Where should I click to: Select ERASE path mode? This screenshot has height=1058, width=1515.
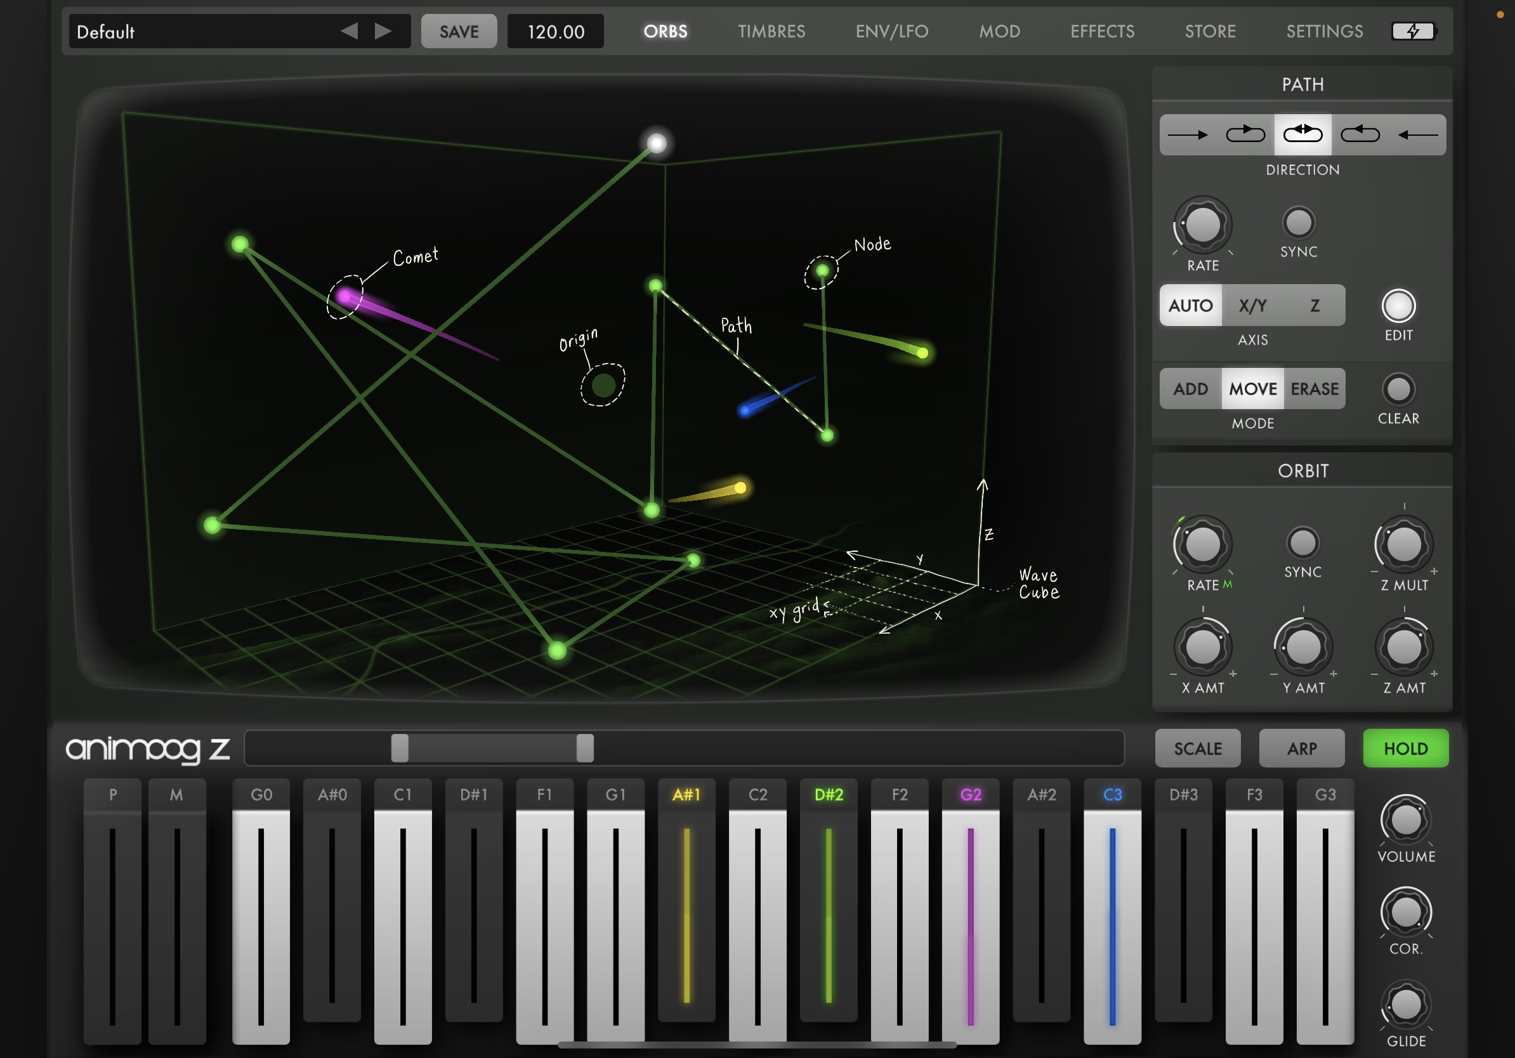pos(1315,389)
